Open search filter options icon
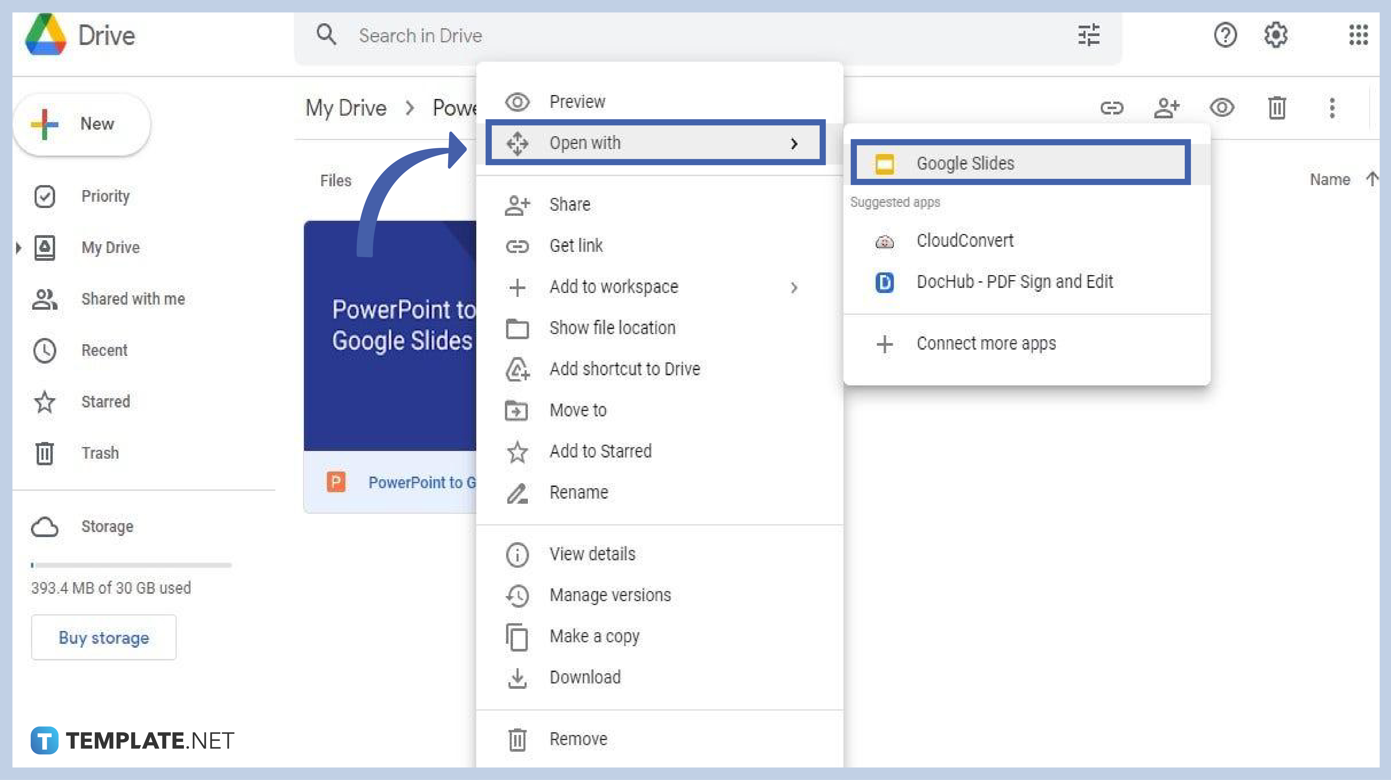The width and height of the screenshot is (1391, 780). (x=1088, y=35)
